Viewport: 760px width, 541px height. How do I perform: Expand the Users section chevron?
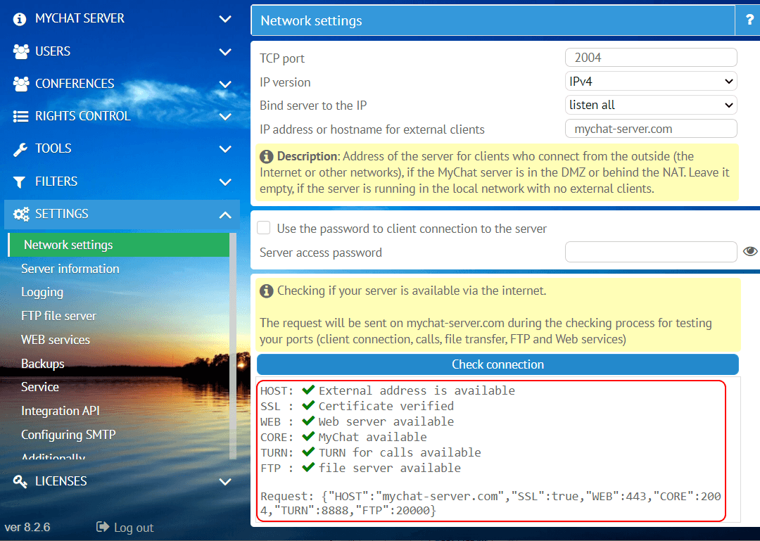coord(225,52)
